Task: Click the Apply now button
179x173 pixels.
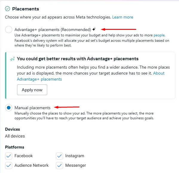Action: click(32, 90)
